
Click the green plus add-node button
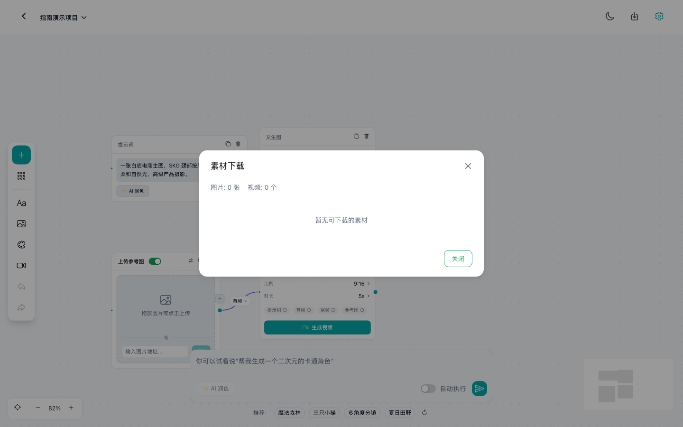coord(21,155)
